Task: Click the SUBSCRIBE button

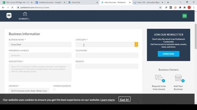Action: click(168, 54)
